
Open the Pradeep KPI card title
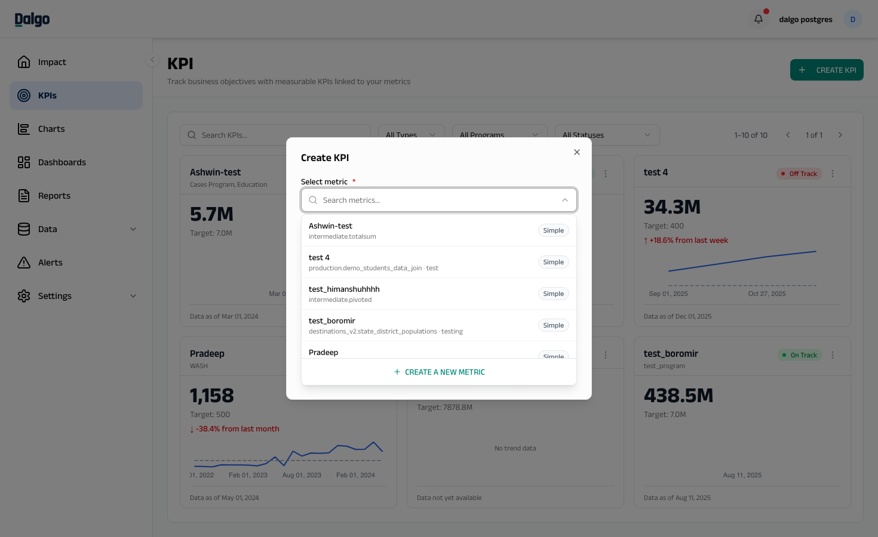[207, 353]
